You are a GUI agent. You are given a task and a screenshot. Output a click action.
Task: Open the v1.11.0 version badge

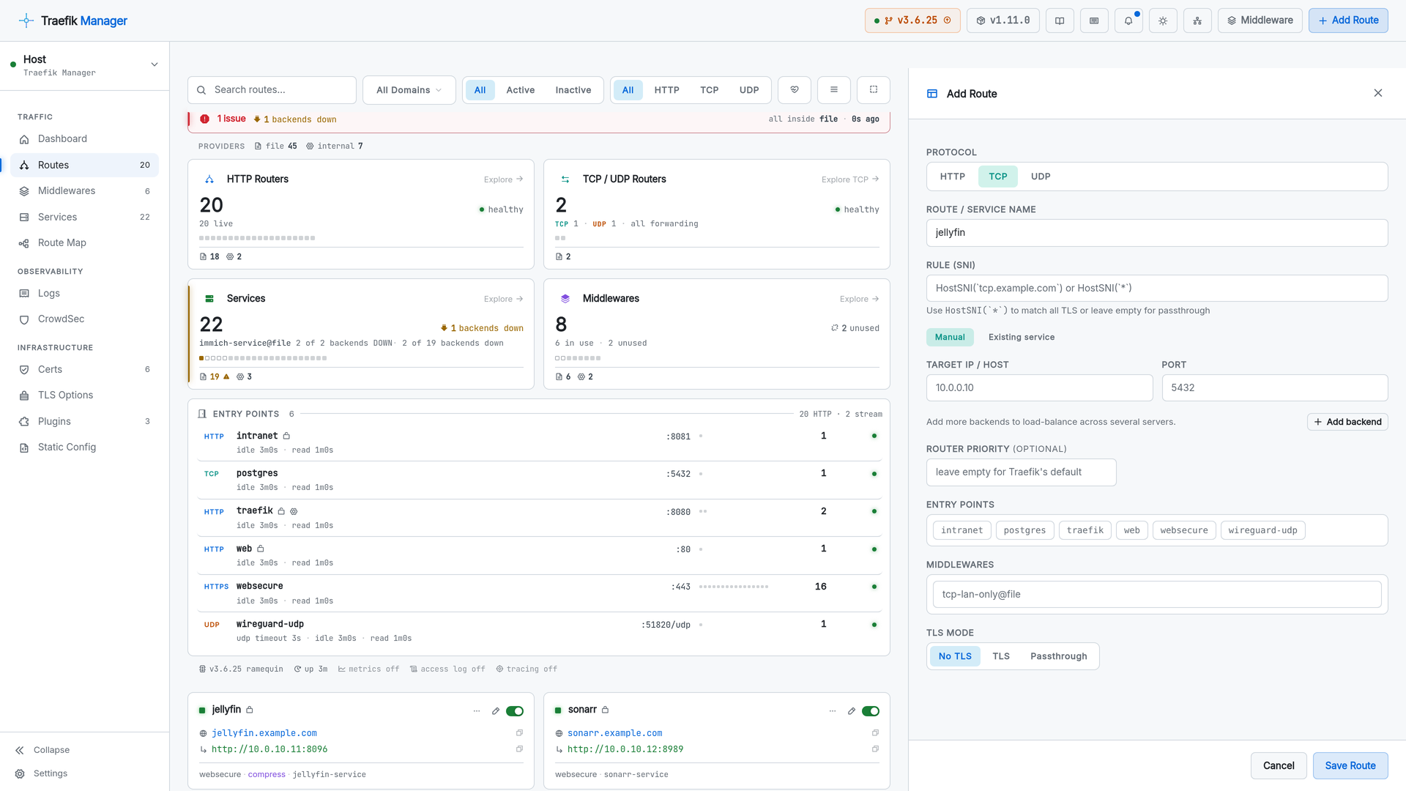(x=1003, y=21)
